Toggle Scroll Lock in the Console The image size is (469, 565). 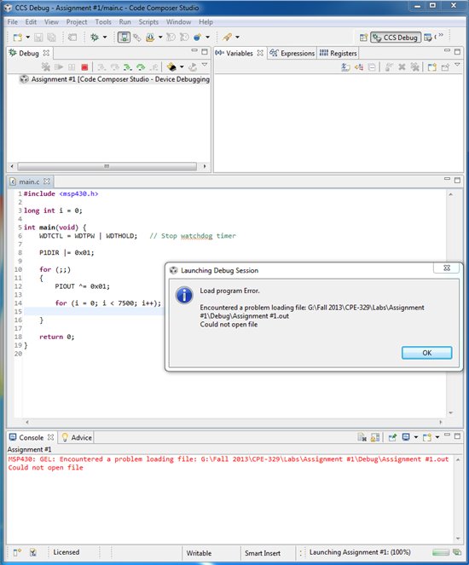pos(375,437)
